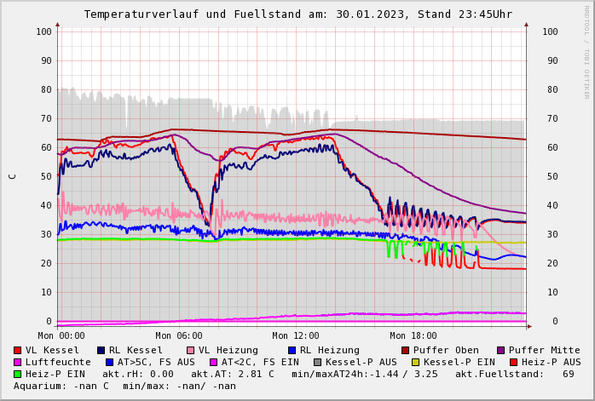
Task: Click the Temperaturverlauf und Fuellstand chart title
Action: pos(297,14)
